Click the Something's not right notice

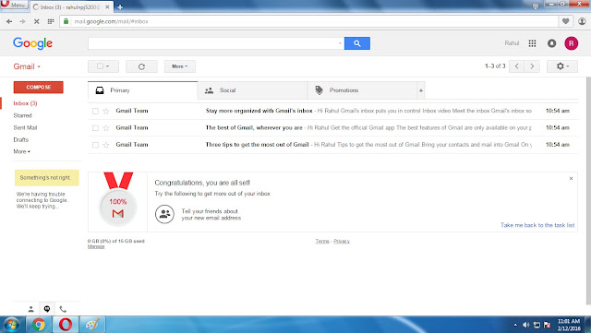[x=47, y=178]
